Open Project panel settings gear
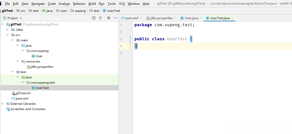Image resolution: width=292 pixels, height=134 pixels. (x=109, y=18)
